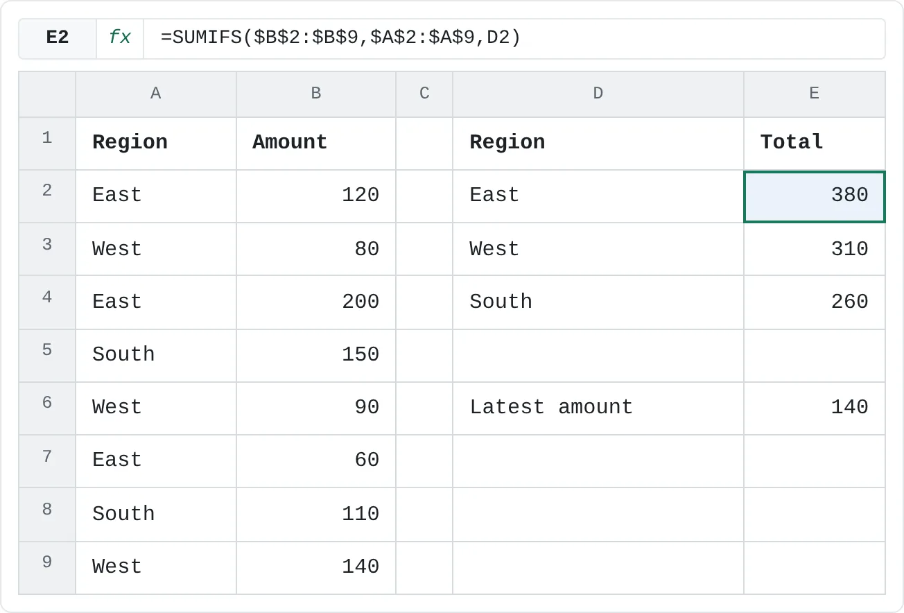Select the amount cell showing 80
Viewport: 904px width, 613px height.
(316, 249)
